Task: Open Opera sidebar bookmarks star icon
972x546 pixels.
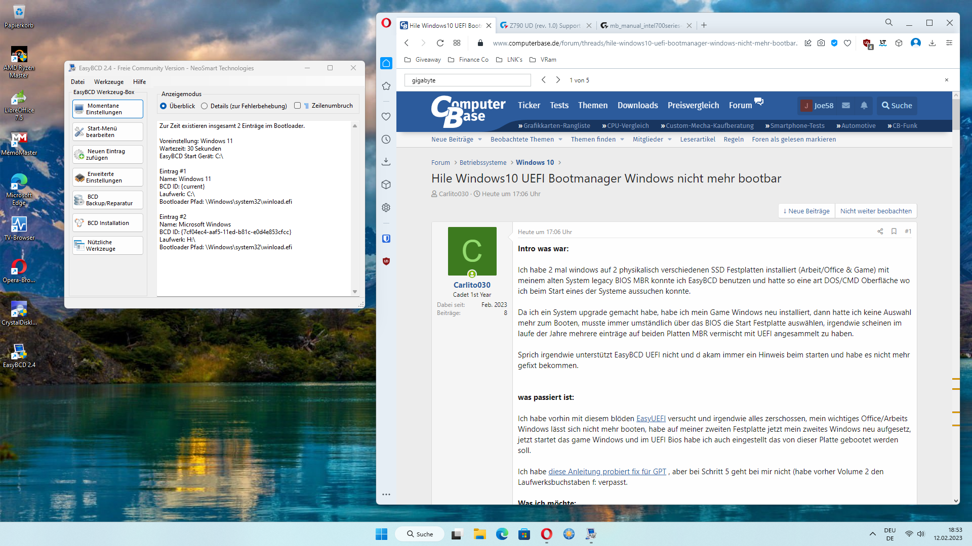Action: pyautogui.click(x=386, y=86)
